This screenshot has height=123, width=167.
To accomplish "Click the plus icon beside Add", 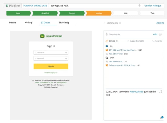I will pos(160,34).
